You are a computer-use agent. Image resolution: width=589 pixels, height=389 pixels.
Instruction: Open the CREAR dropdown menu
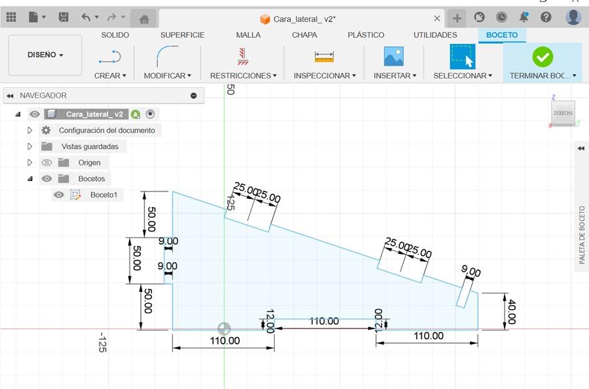point(110,76)
